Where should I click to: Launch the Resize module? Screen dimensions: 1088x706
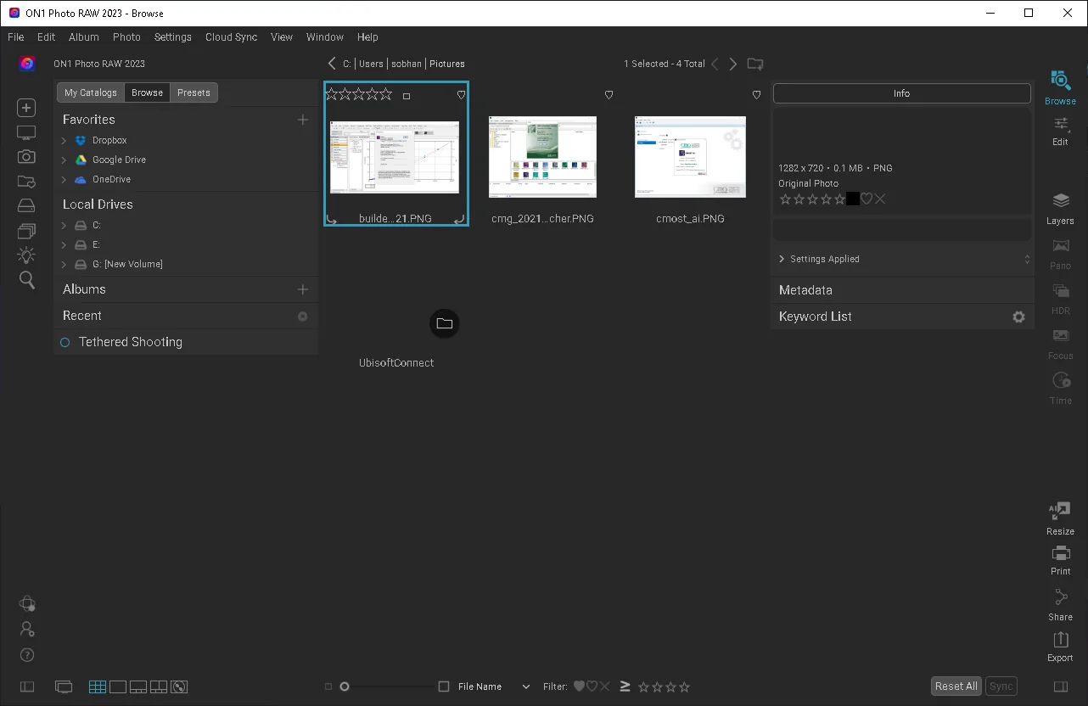click(1060, 519)
